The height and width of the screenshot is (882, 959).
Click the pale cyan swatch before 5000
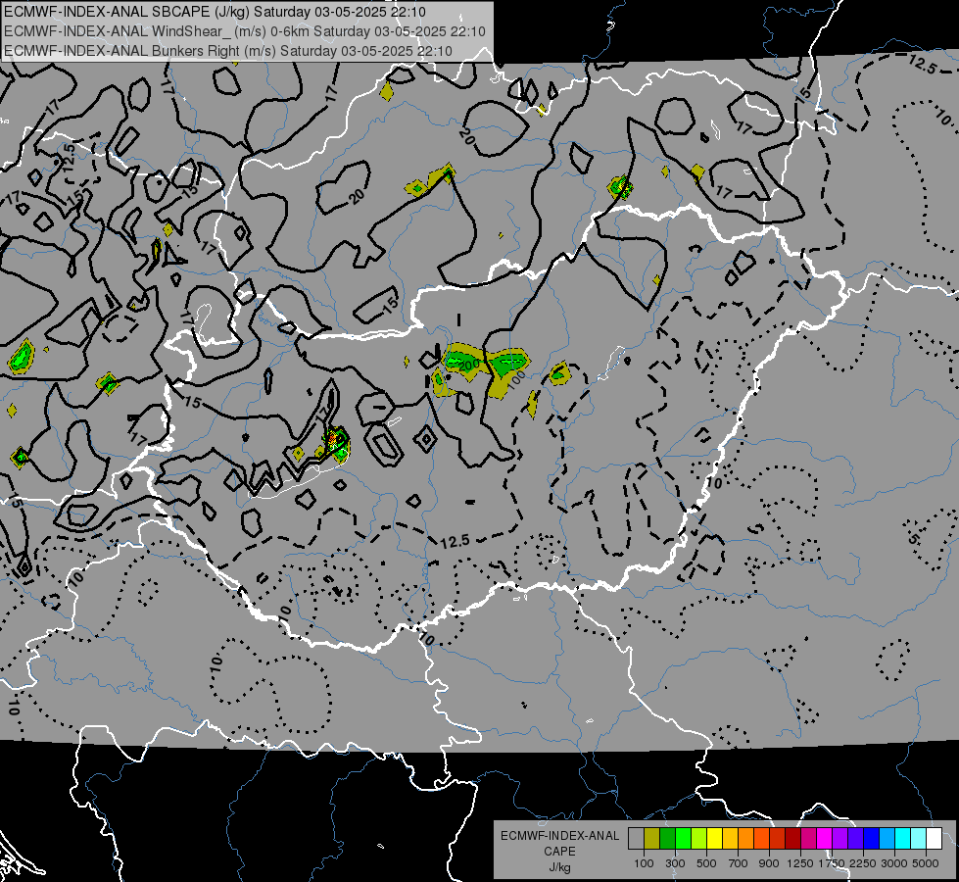click(919, 839)
